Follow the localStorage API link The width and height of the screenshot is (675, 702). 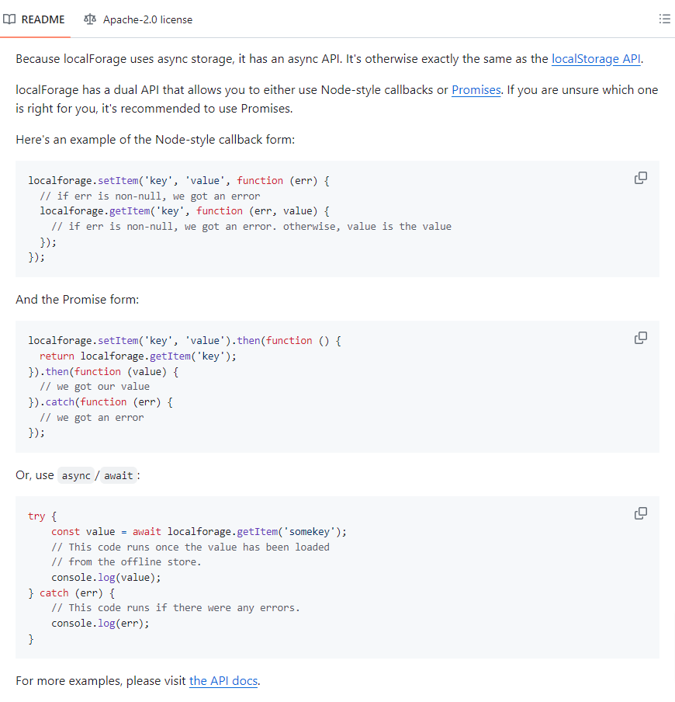click(x=596, y=59)
